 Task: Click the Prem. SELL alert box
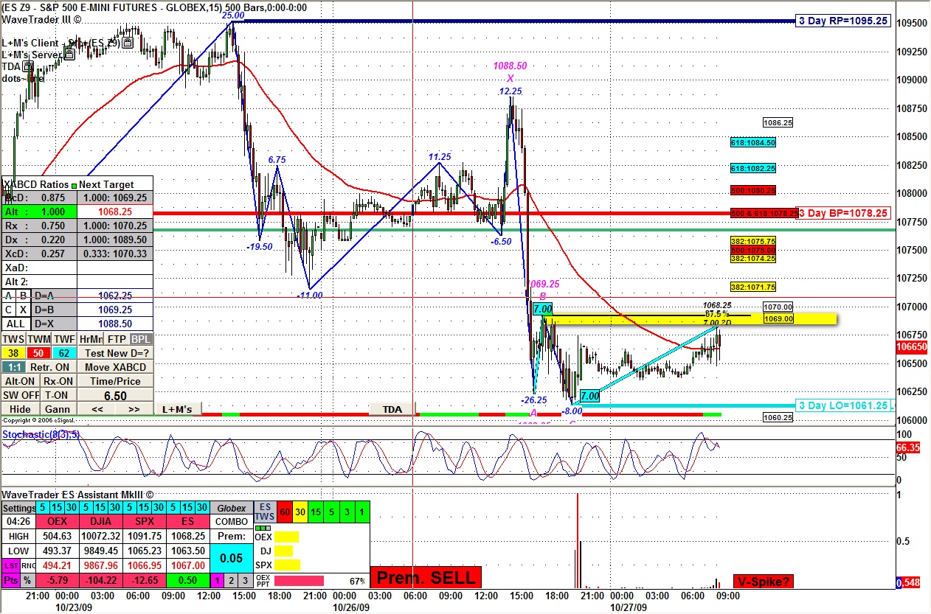426,578
